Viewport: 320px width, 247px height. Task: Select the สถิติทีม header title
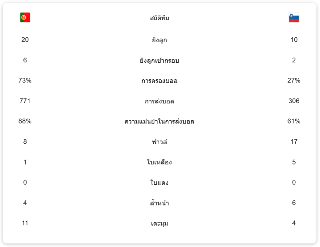click(159, 18)
